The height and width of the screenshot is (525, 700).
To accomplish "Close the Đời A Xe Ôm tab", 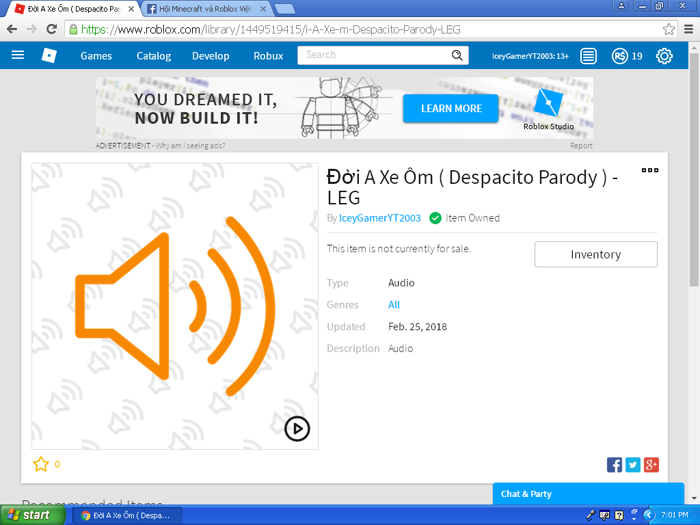I will [x=131, y=9].
